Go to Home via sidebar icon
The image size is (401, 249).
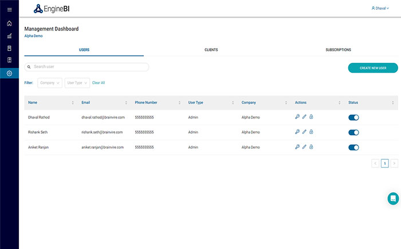[10, 23]
